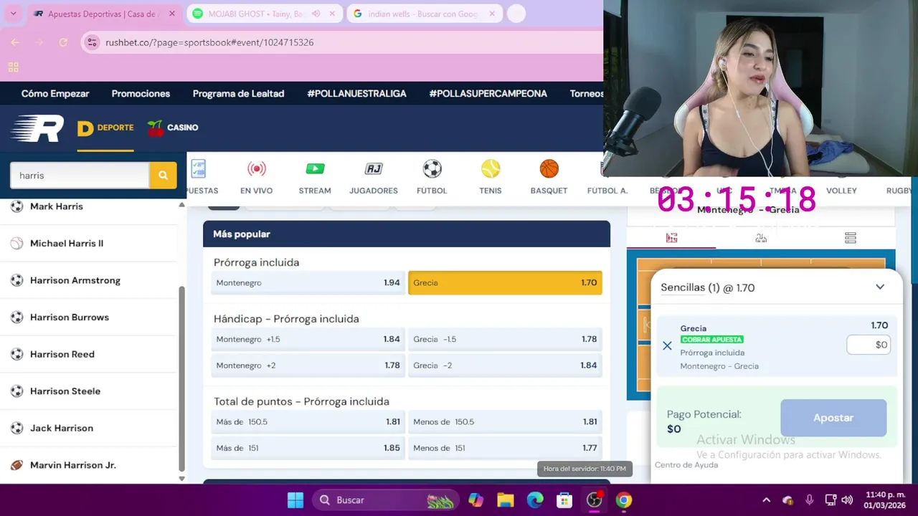Select Grecia -1.5 handicap at 1.78

pos(505,339)
